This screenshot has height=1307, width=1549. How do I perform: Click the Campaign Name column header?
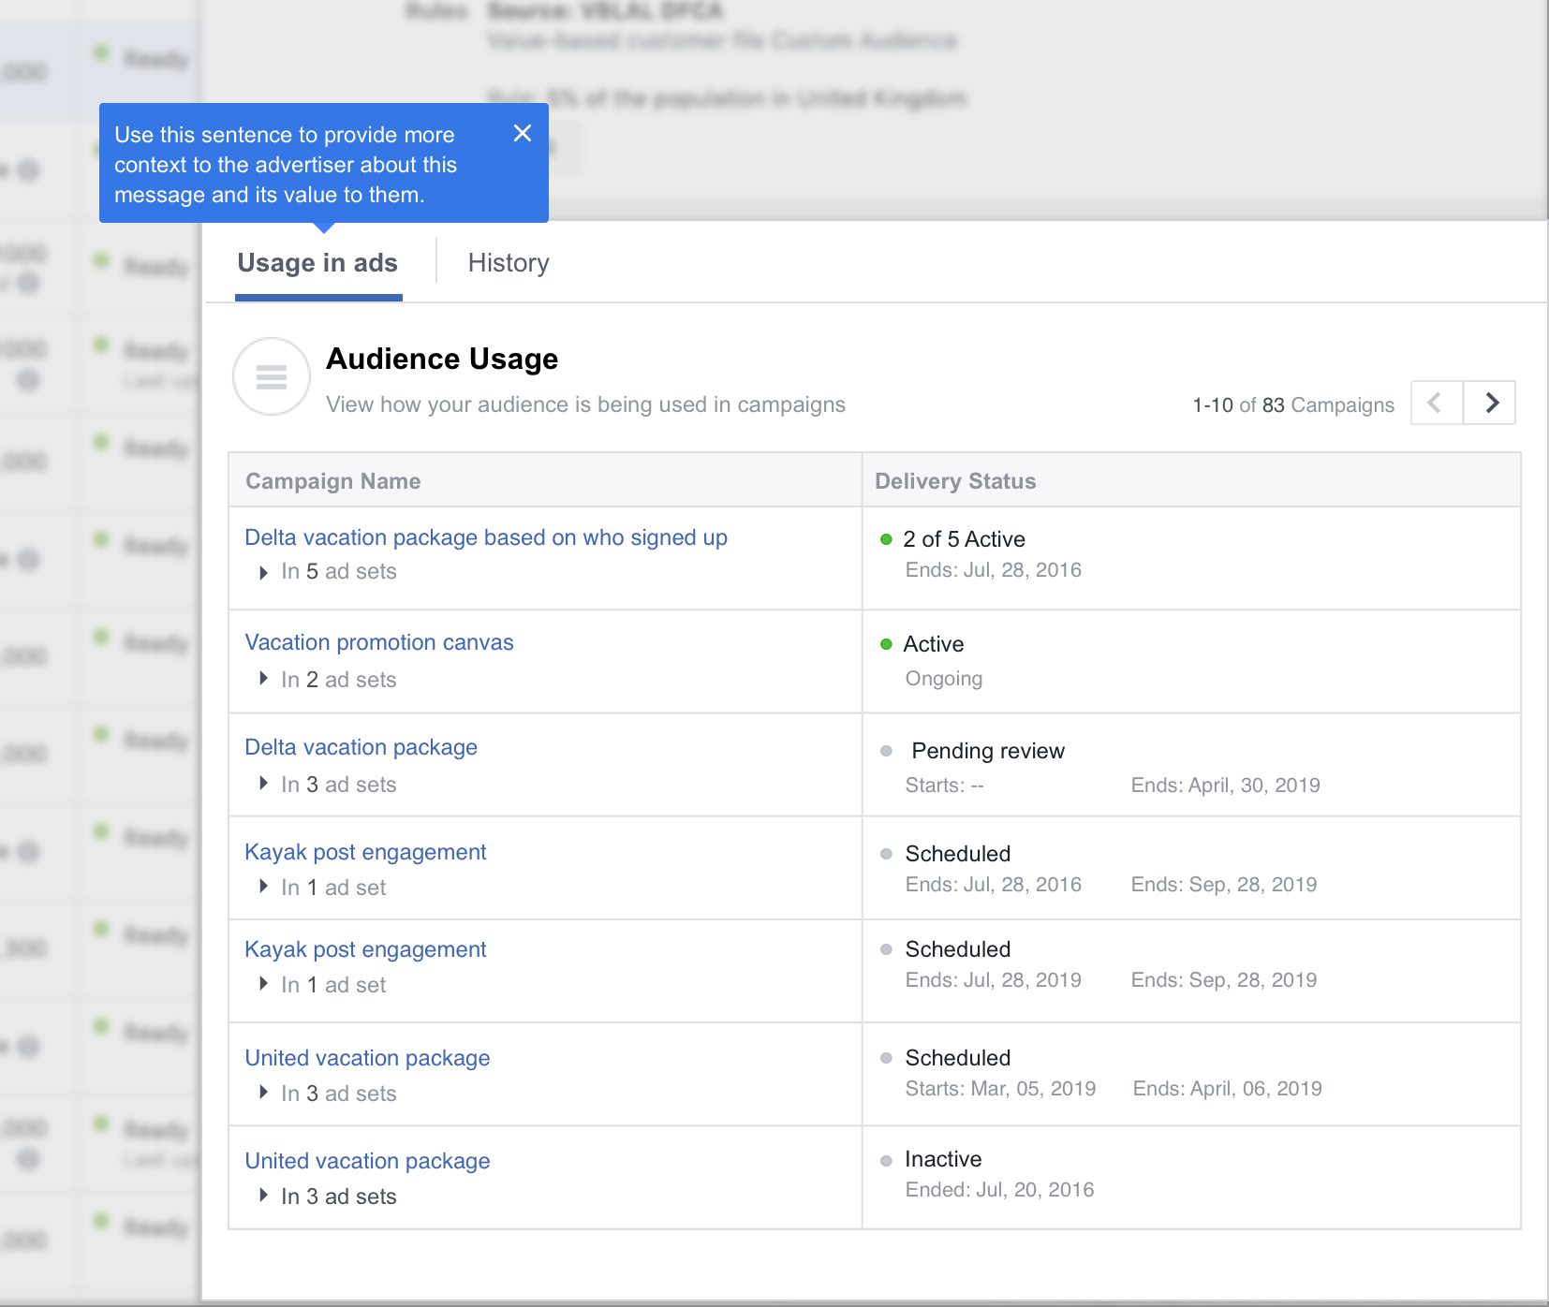click(x=332, y=481)
